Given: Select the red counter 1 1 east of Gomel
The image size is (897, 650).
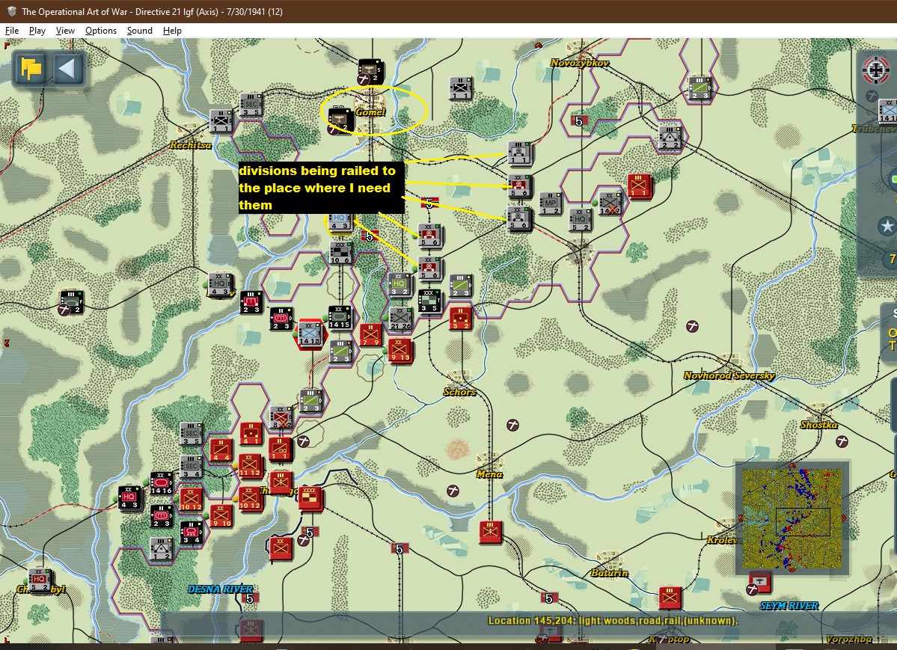Looking at the screenshot, I should click(x=639, y=186).
